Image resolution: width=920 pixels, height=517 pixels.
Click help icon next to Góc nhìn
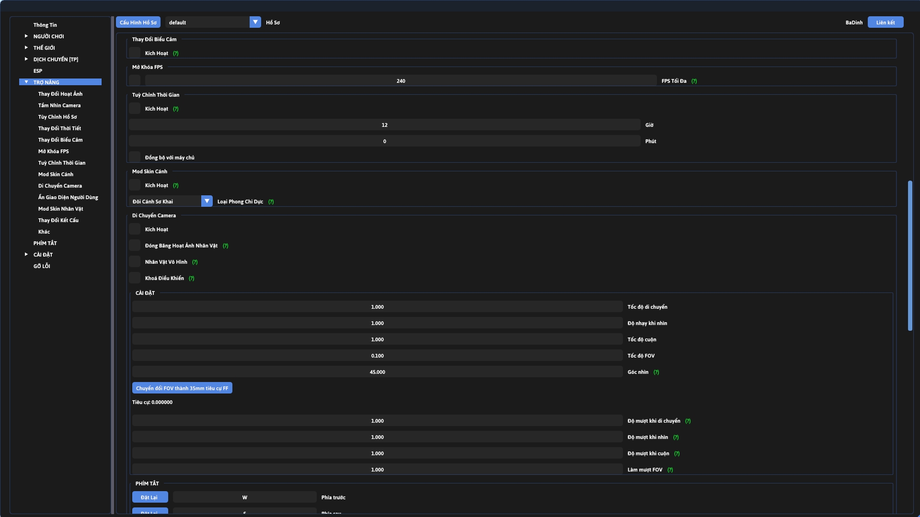[x=656, y=372]
